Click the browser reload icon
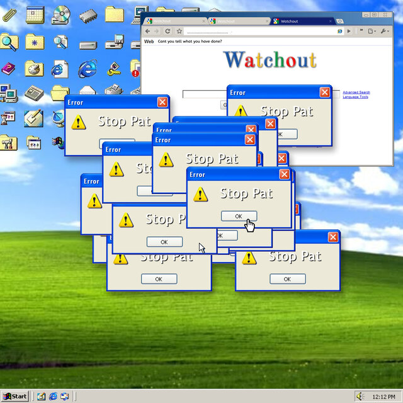Image resolution: width=403 pixels, height=403 pixels. click(167, 31)
